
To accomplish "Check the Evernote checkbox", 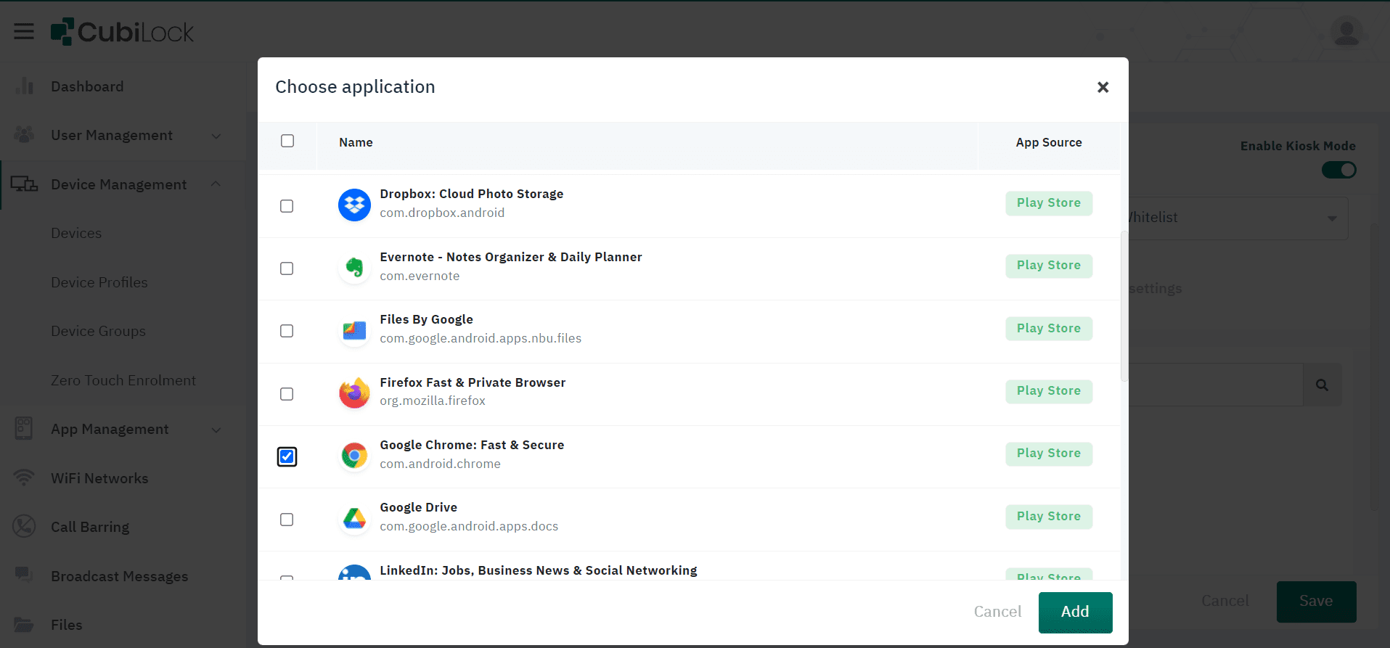I will coord(287,268).
